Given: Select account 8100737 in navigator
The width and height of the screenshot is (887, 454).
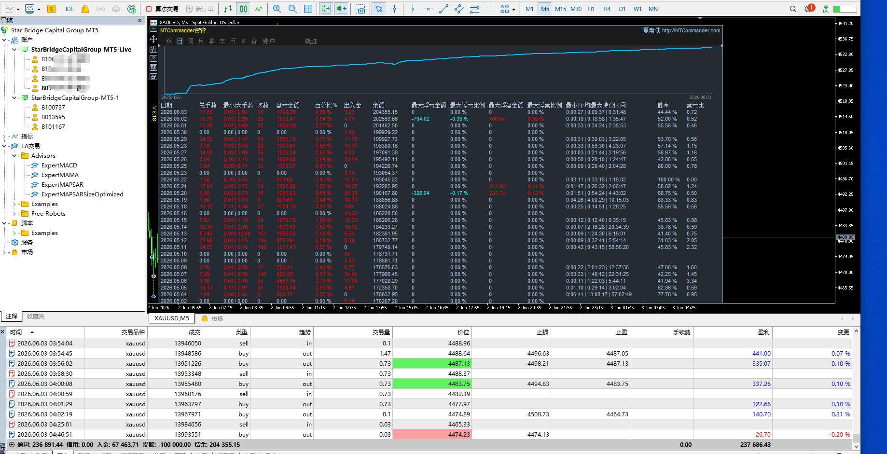Looking at the screenshot, I should pos(53,107).
